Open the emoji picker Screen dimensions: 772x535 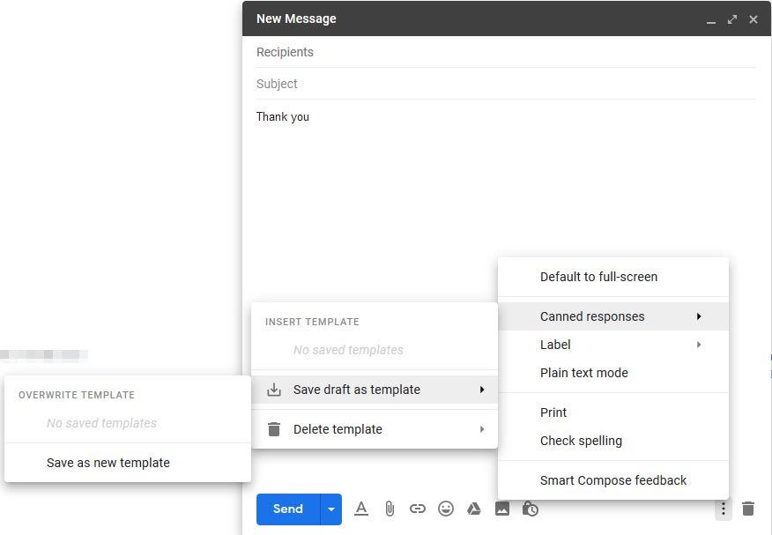tap(446, 509)
